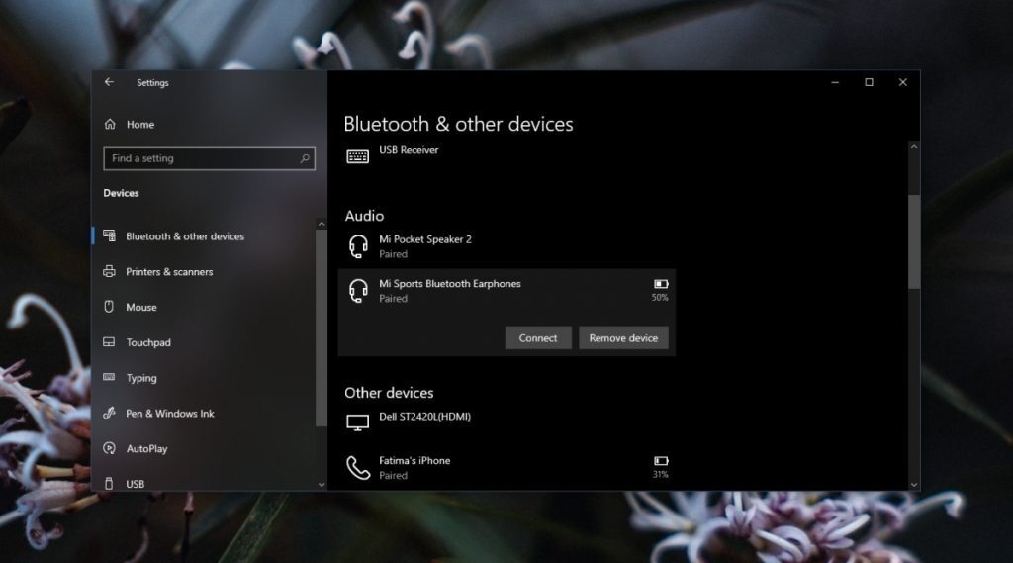Viewport: 1013px width, 563px height.
Task: Click the USB Receiver keyboard icon
Action: pyautogui.click(x=357, y=156)
